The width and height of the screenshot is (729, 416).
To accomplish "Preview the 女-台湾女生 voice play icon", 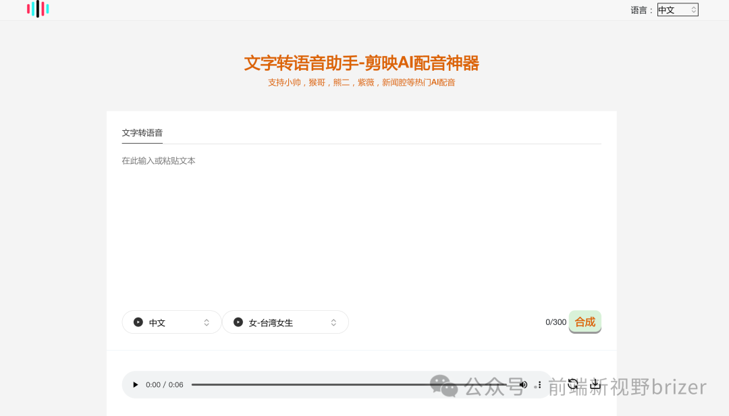I will (238, 322).
